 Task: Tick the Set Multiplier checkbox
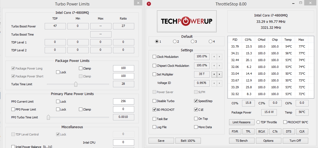click(154, 74)
